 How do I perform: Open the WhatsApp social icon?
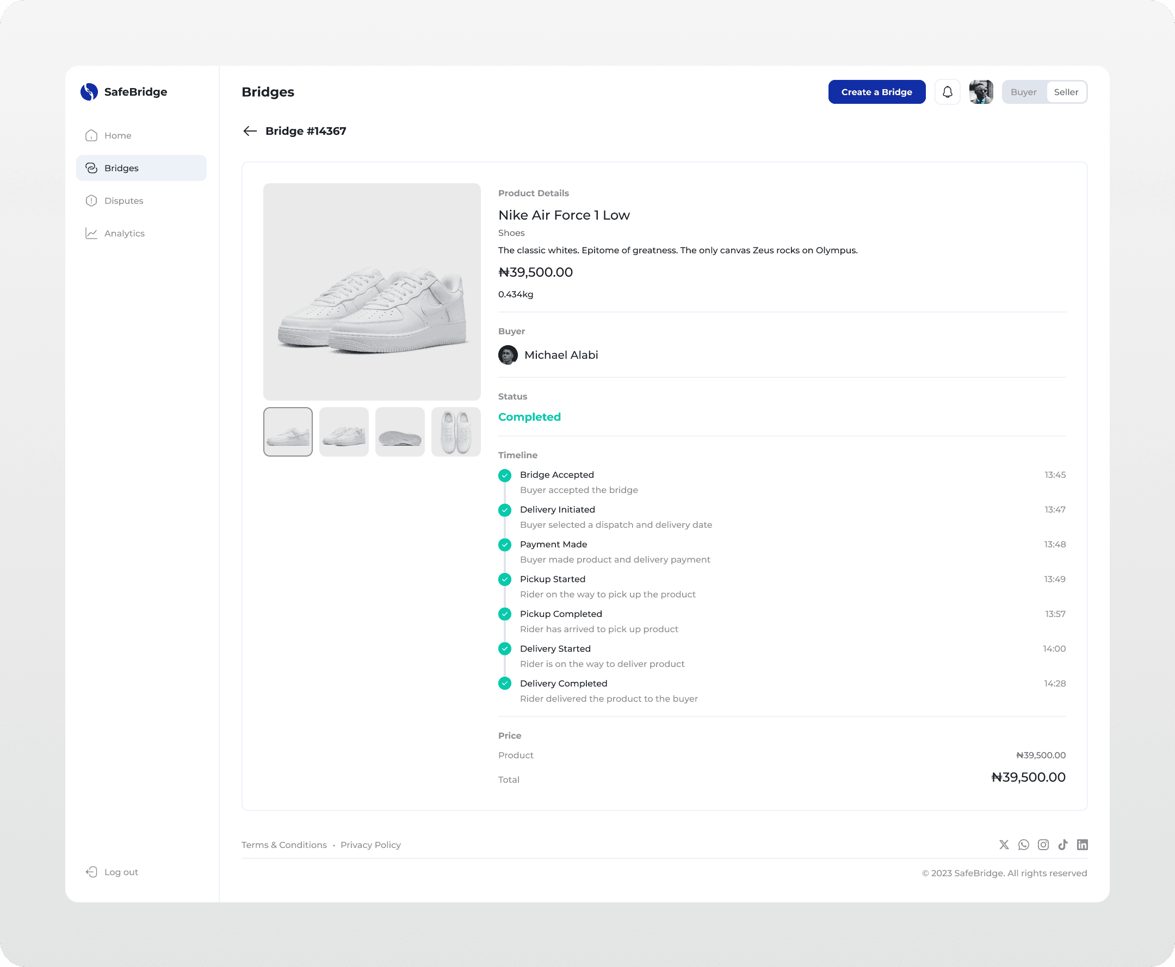(x=1023, y=845)
